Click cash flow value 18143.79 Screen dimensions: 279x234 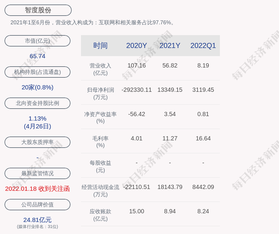(x=170, y=187)
